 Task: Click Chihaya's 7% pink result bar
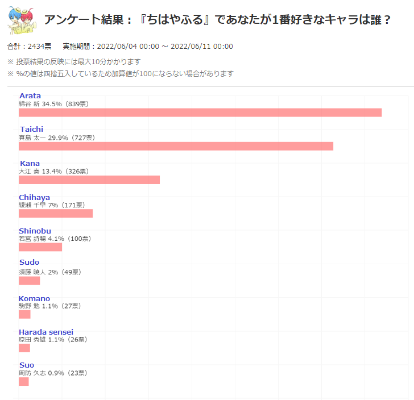pos(56,213)
